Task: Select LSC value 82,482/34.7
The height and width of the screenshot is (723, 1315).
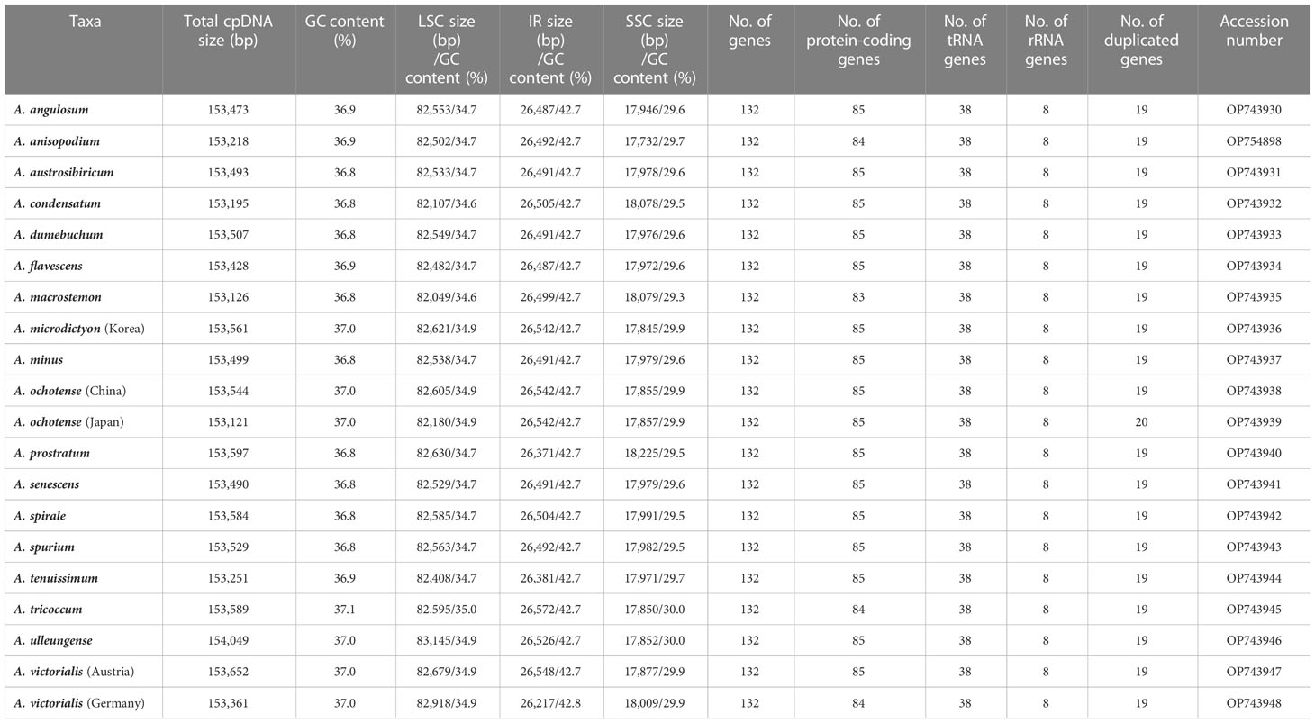Action: pos(448,266)
